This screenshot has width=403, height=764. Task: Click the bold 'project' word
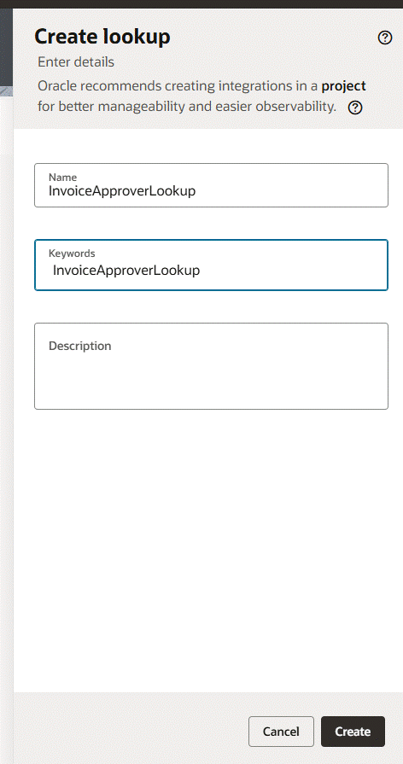[x=343, y=86]
